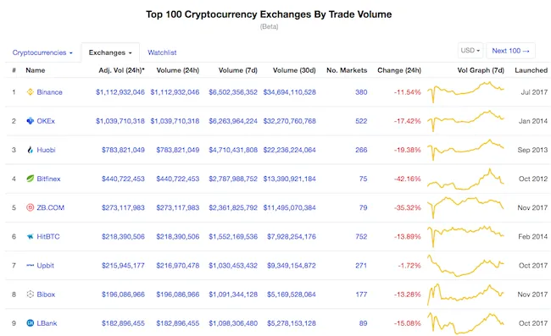The image size is (551, 336).
Task: Click Huobi 7d volume sparkline graph
Action: coord(465,150)
